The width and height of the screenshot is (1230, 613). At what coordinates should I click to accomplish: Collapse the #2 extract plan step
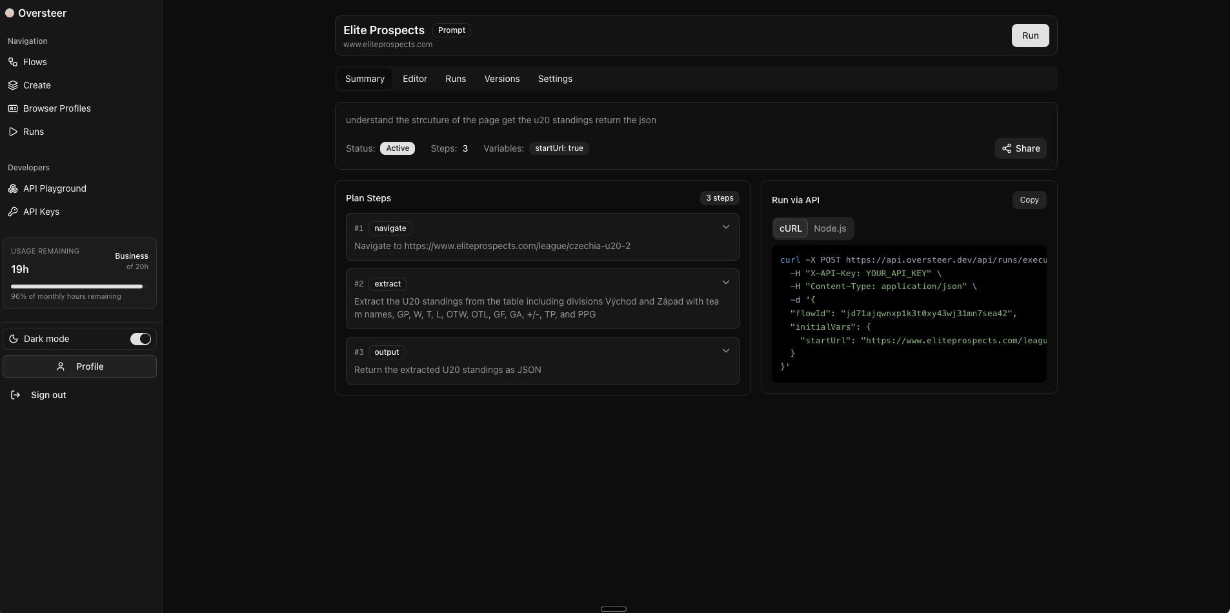click(726, 282)
